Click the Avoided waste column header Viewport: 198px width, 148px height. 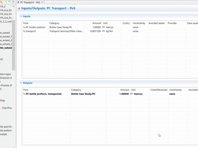(156, 23)
